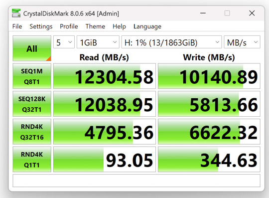Run the RND4K Q1T1 test
269x198 pixels.
pyautogui.click(x=32, y=160)
